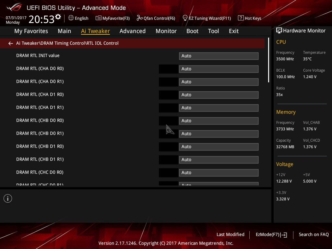The height and width of the screenshot is (249, 332).
Task: Set DRAM RTL (CHB D0 R1) value field
Action: (x=219, y=134)
